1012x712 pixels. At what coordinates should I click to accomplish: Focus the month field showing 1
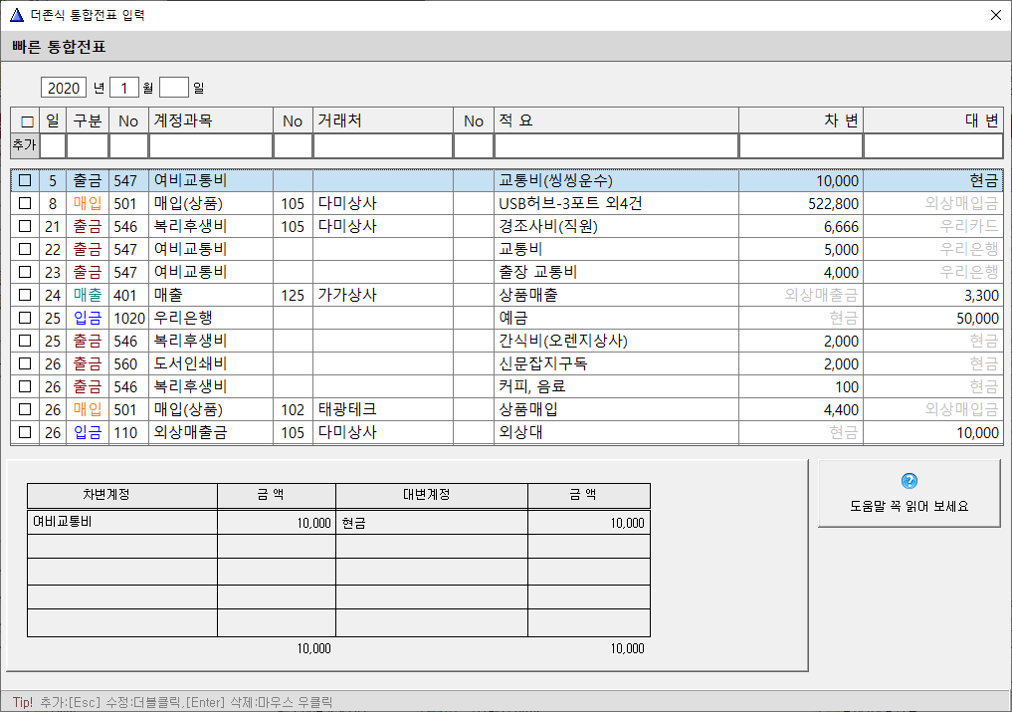pyautogui.click(x=124, y=88)
